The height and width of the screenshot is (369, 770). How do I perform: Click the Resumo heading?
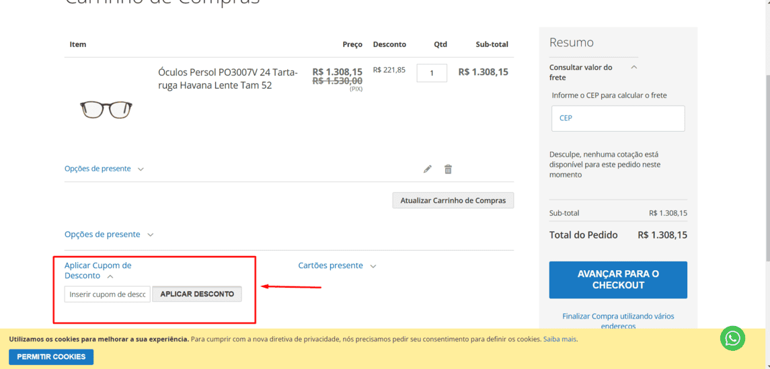(x=571, y=42)
